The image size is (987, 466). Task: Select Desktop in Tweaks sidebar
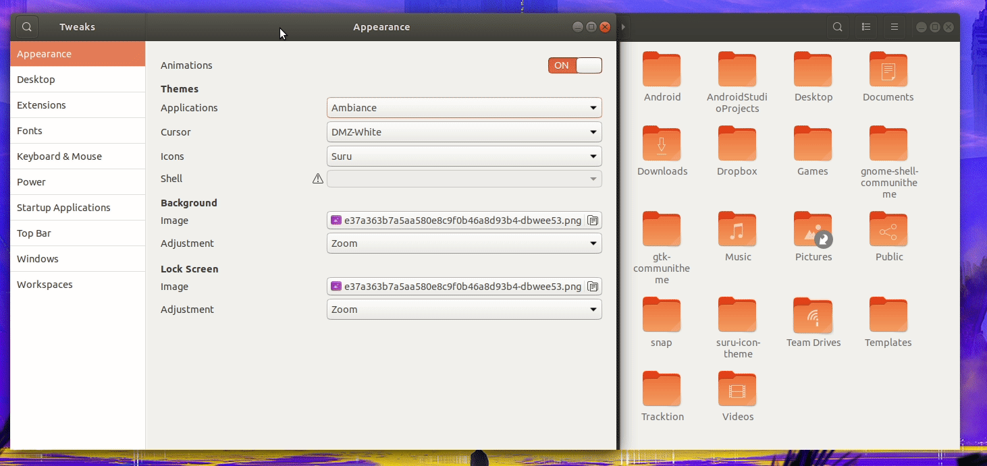click(78, 80)
